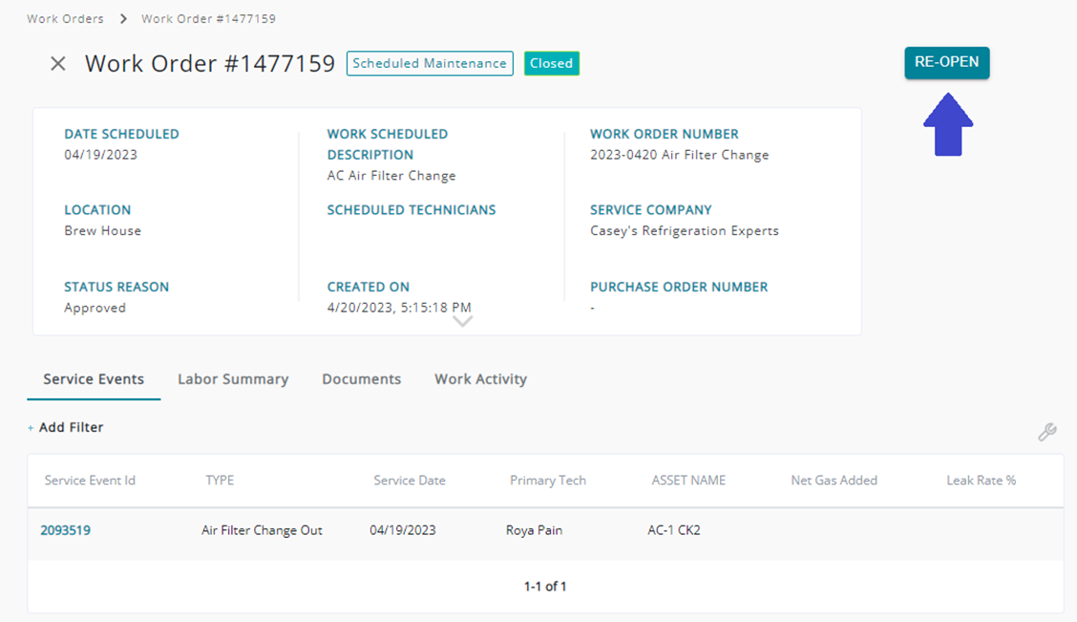Select the Brew House location value
Image resolution: width=1077 pixels, height=622 pixels.
tap(103, 231)
